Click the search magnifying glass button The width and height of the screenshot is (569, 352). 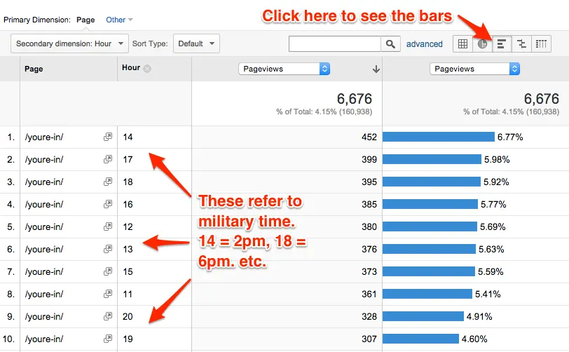(390, 44)
